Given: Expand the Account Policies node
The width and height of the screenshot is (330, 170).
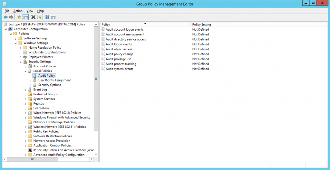Looking at the screenshot, I should 25,66.
